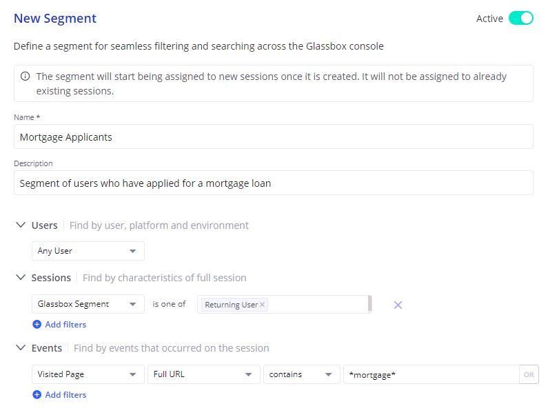Image resolution: width=548 pixels, height=415 pixels.
Task: Open the Glassbox Segment dropdown
Action: [88, 304]
